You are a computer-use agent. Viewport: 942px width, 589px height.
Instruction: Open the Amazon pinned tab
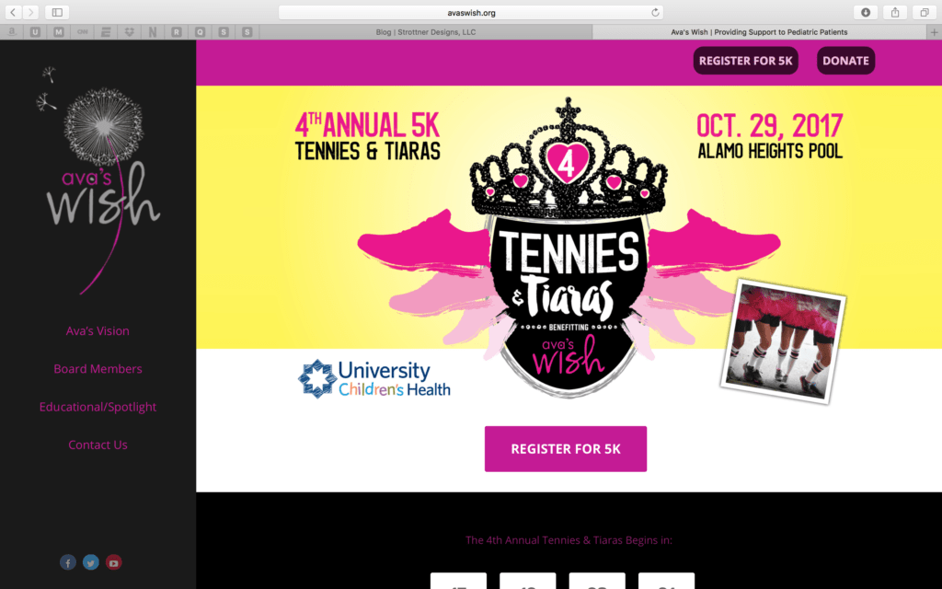(12, 32)
